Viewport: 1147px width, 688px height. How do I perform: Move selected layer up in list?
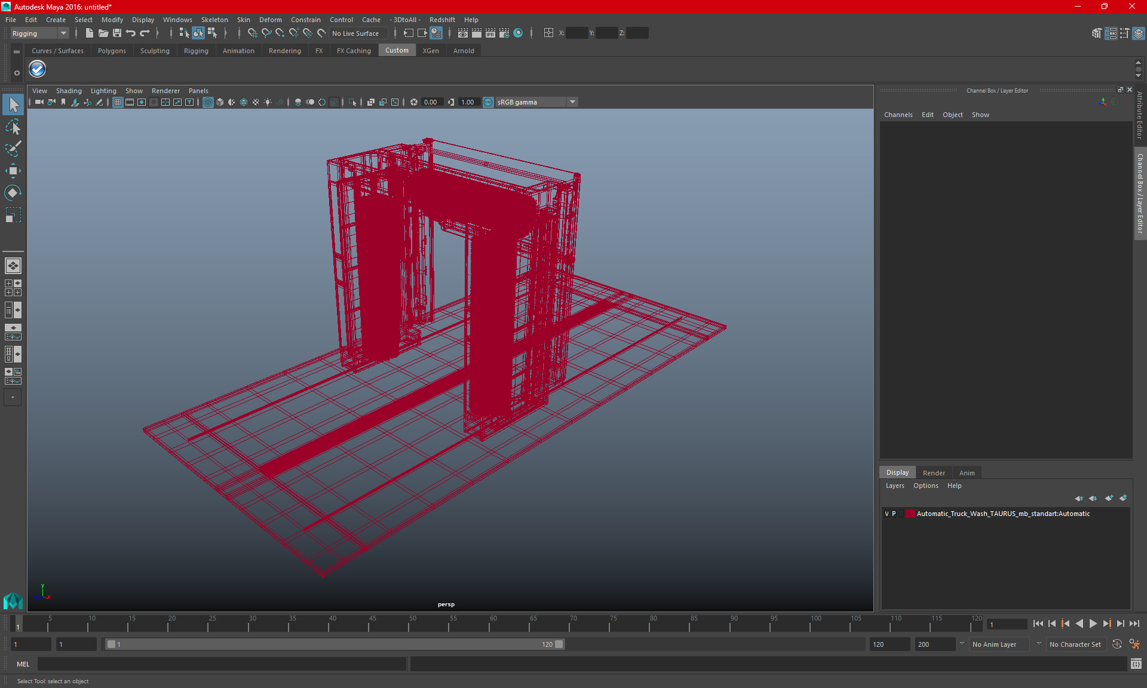[x=1079, y=498]
